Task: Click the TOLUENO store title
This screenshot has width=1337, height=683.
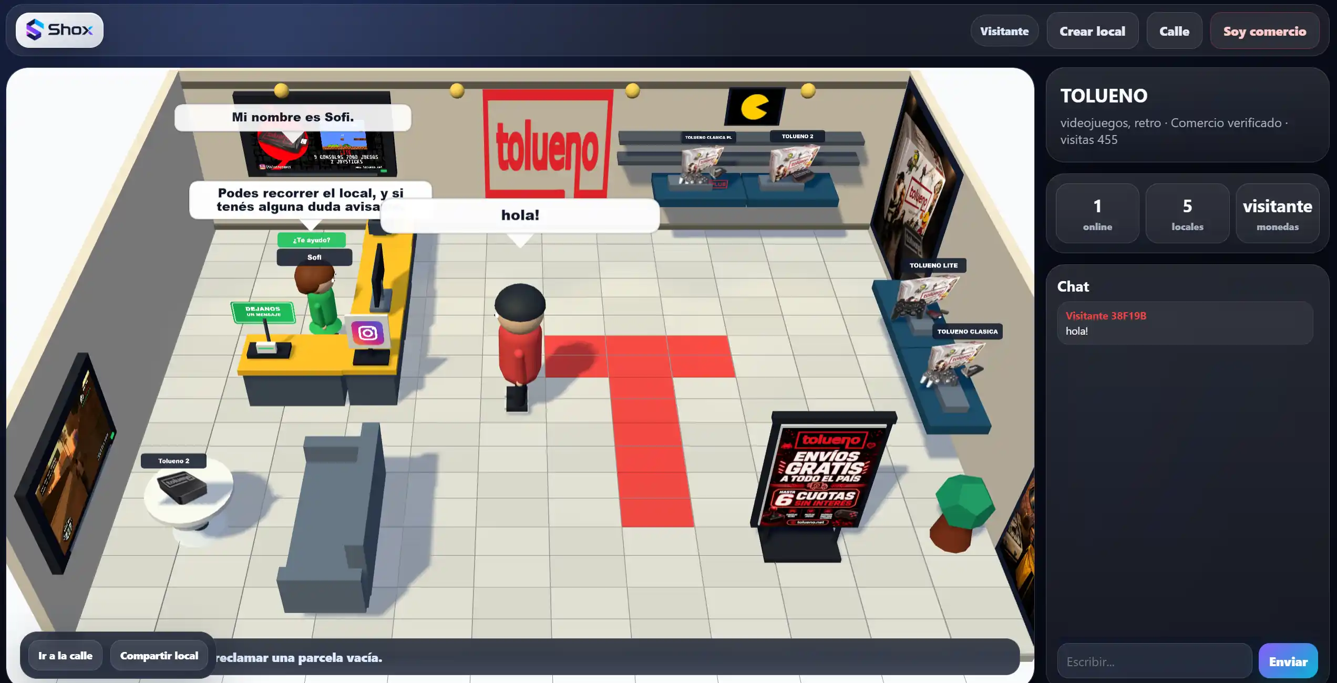Action: (x=1104, y=96)
